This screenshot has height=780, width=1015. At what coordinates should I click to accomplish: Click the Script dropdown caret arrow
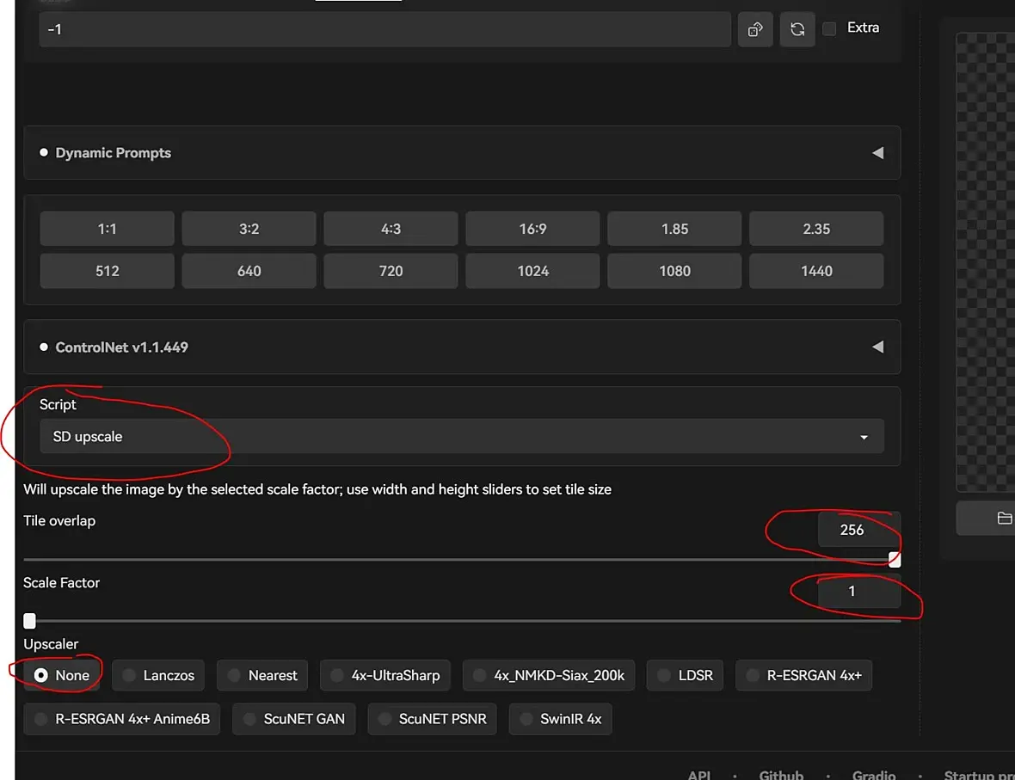point(864,438)
